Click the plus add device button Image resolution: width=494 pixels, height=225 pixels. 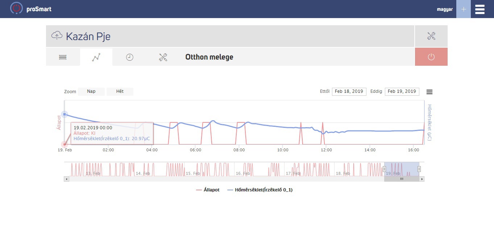point(463,9)
